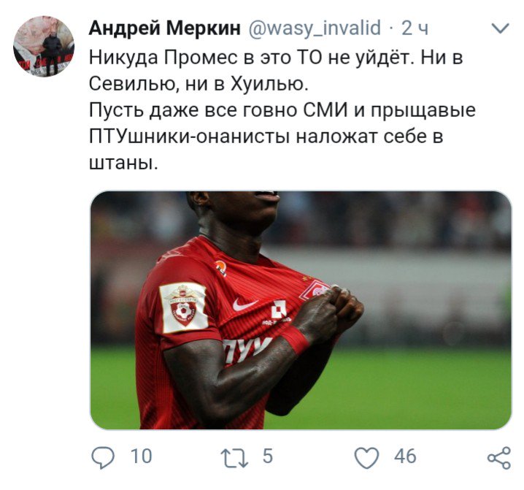Click the 2 ч timestamp

pos(415,28)
